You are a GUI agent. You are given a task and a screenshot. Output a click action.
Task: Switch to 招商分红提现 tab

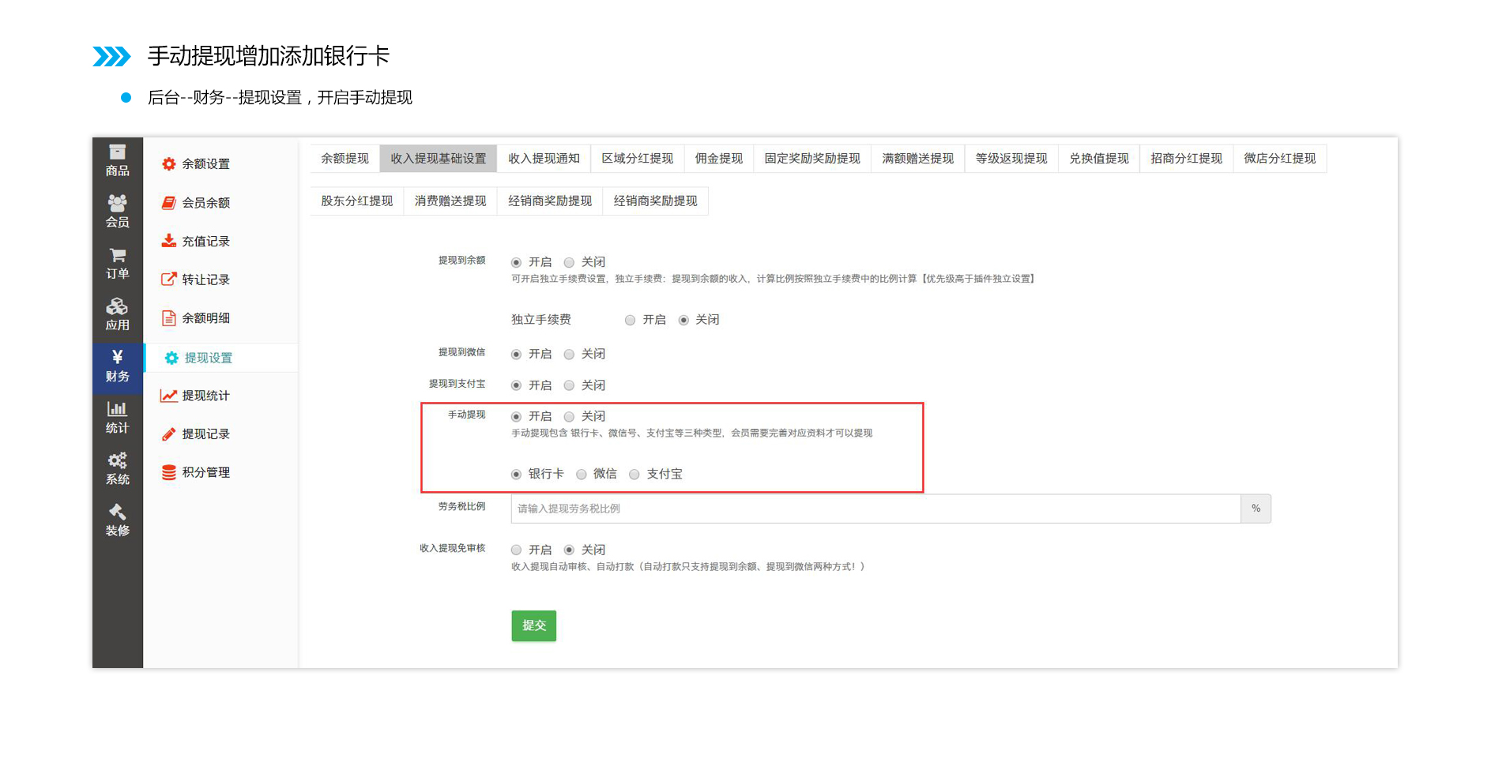[1187, 159]
